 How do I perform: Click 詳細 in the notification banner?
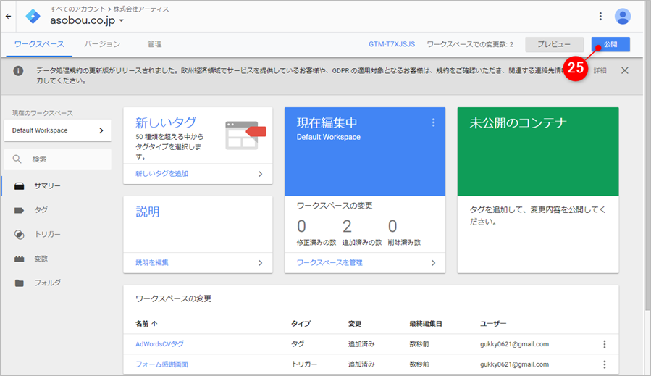coord(600,70)
